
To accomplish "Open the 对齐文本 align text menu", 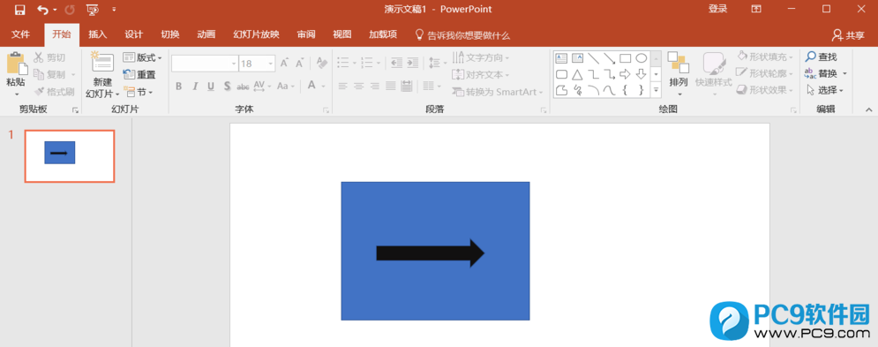I will tap(481, 74).
